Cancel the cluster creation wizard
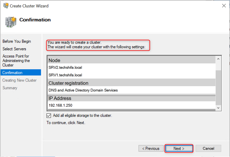This screenshot has width=230, height=157. click(208, 149)
